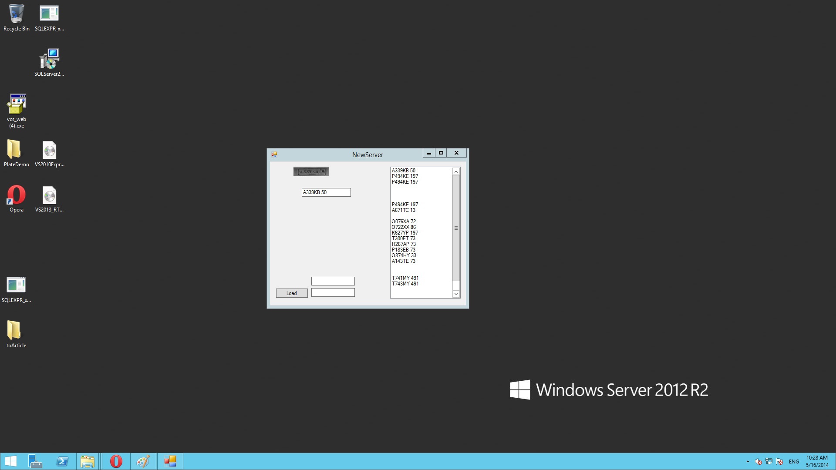Click the A339KB 50 text field

coord(326,192)
